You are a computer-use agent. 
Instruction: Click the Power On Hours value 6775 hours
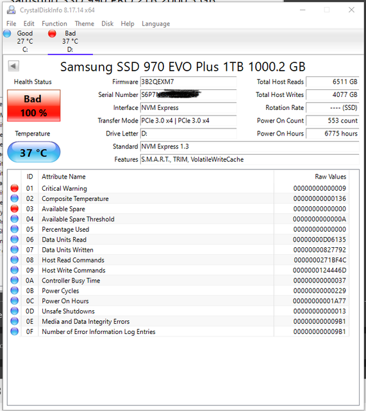(x=333, y=134)
